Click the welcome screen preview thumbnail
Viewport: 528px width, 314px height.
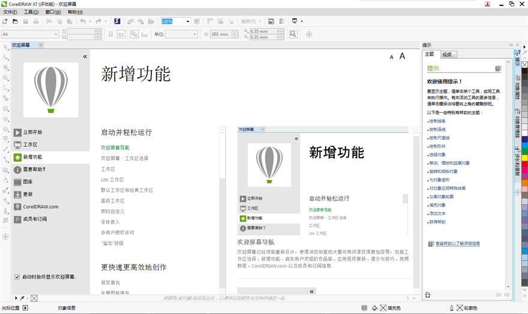click(x=323, y=182)
